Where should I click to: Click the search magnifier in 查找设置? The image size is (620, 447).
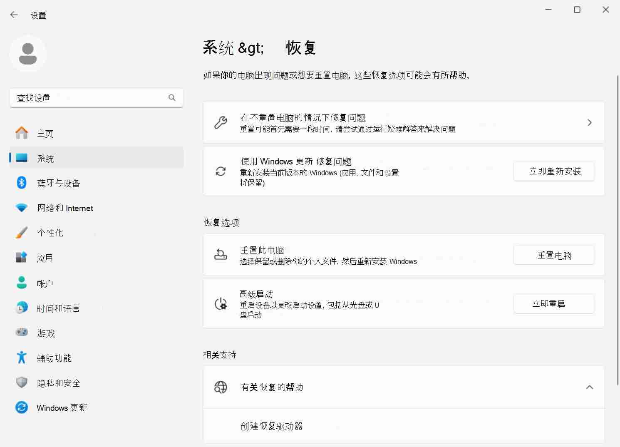click(x=172, y=97)
